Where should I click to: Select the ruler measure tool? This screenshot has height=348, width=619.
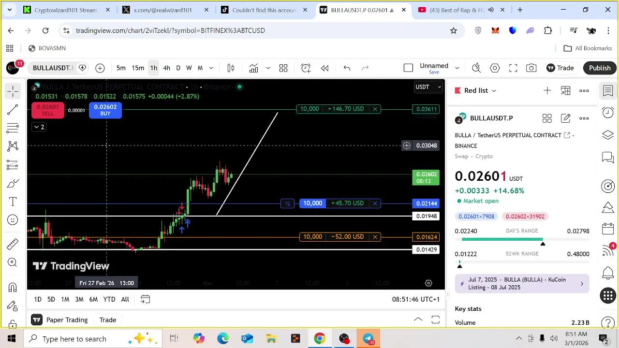(13, 244)
